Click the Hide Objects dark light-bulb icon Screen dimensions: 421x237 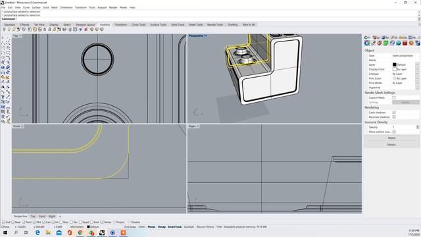pyautogui.click(x=4, y=29)
